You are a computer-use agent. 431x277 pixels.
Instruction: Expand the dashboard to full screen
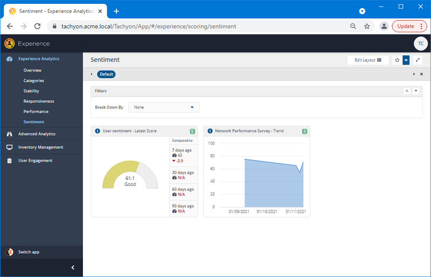418,60
